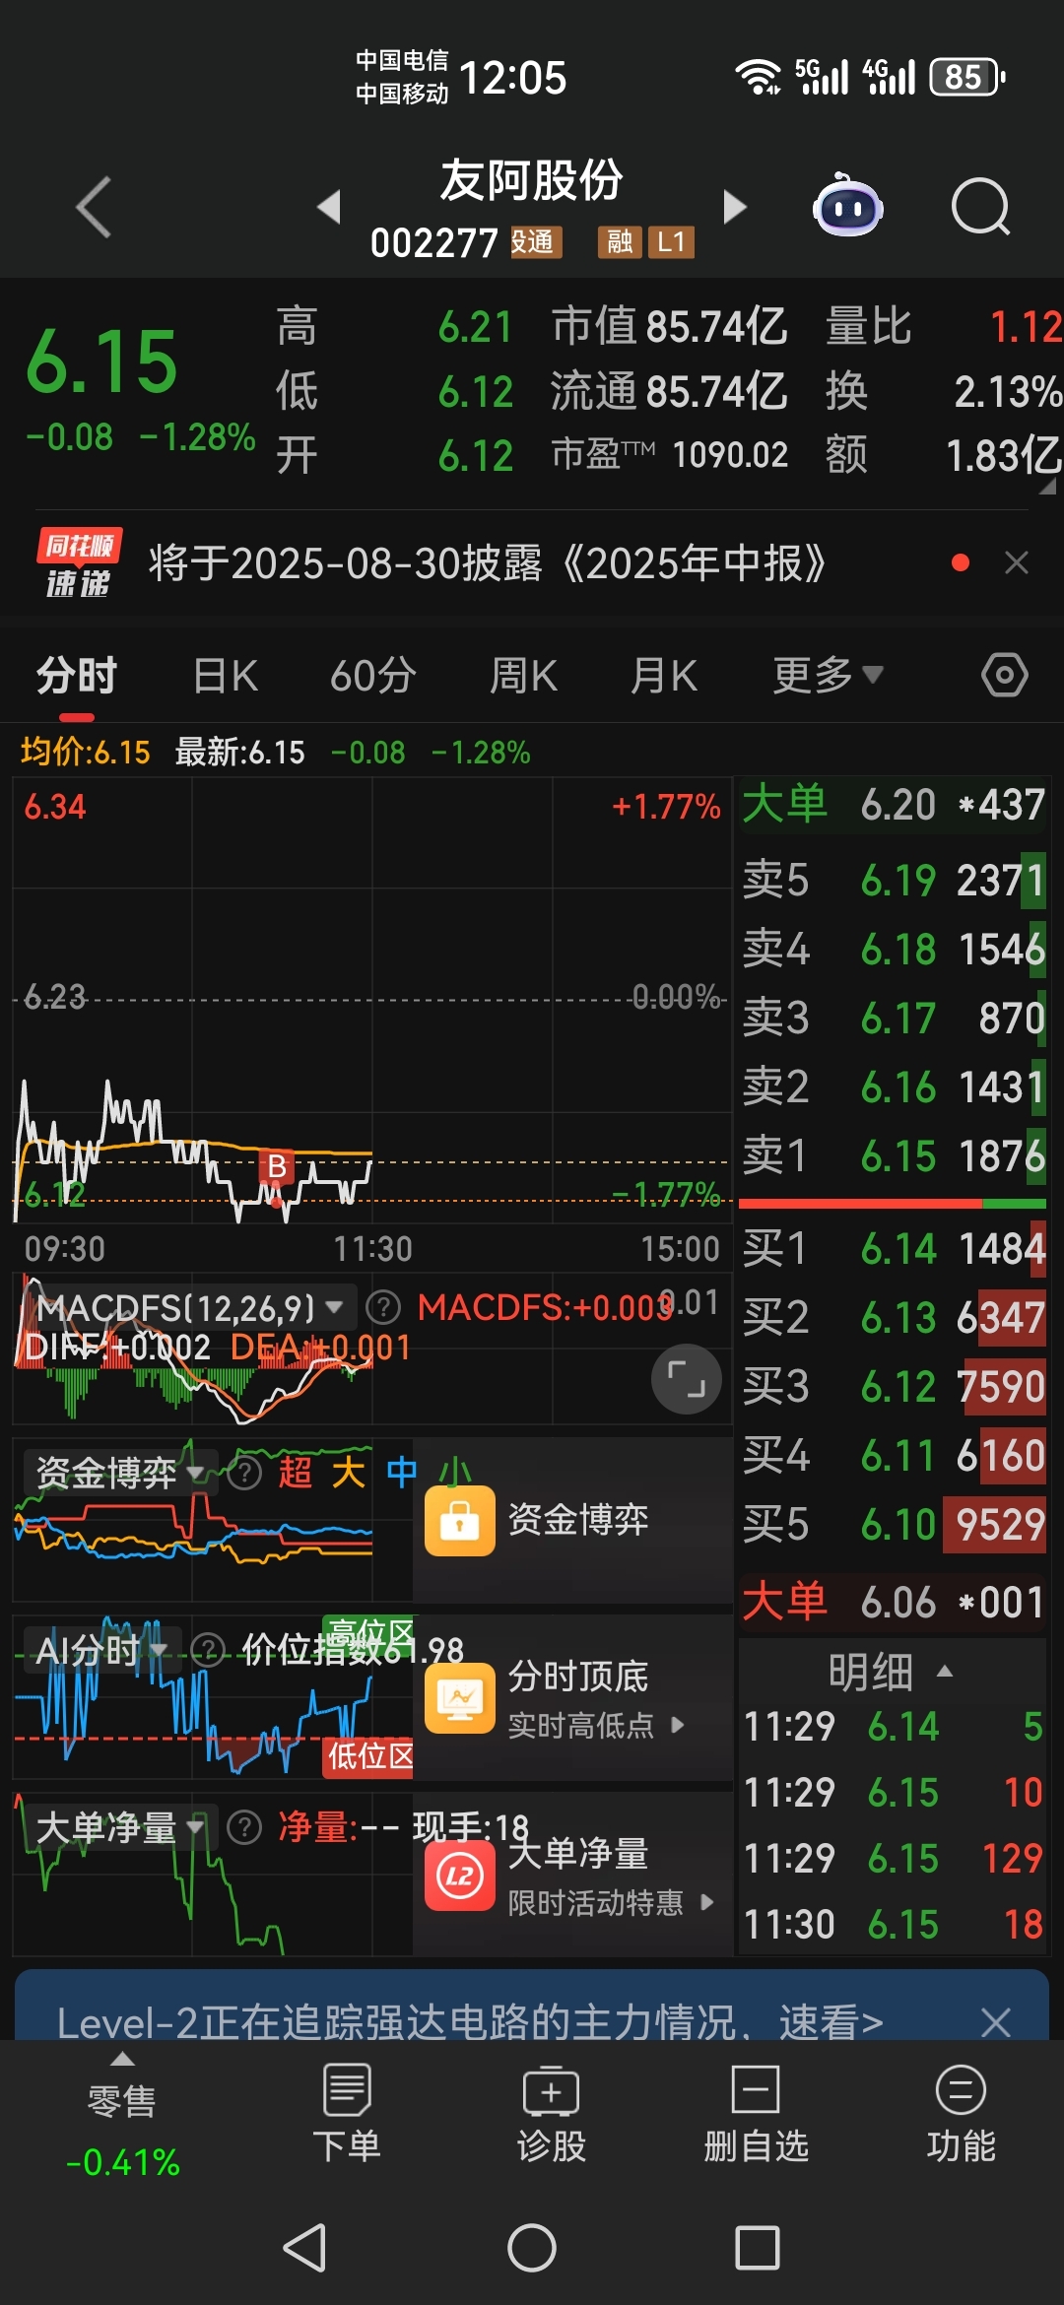Open the search magnifier icon

981,207
